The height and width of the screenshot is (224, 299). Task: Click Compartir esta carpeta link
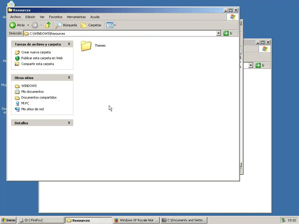[x=38, y=64]
